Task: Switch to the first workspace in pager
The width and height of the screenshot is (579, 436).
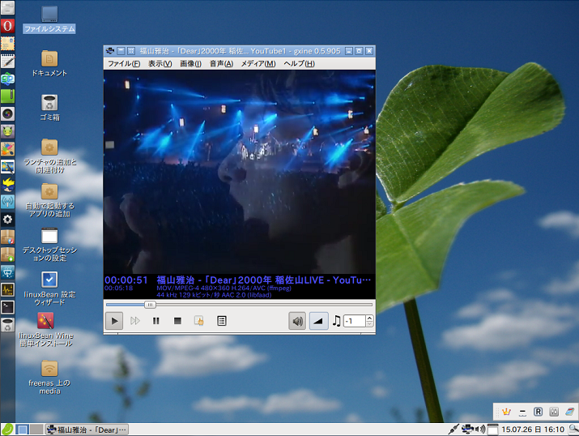Action: (22, 430)
